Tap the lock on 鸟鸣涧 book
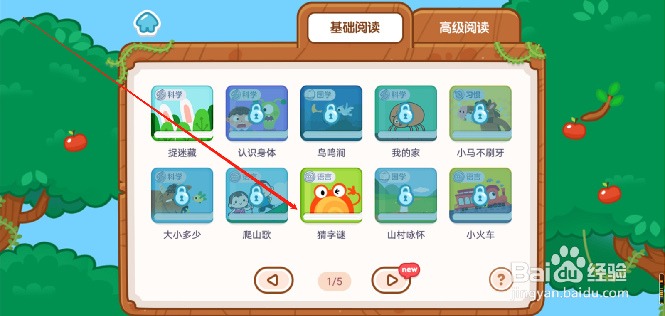This screenshot has height=316, width=665. pos(331,113)
